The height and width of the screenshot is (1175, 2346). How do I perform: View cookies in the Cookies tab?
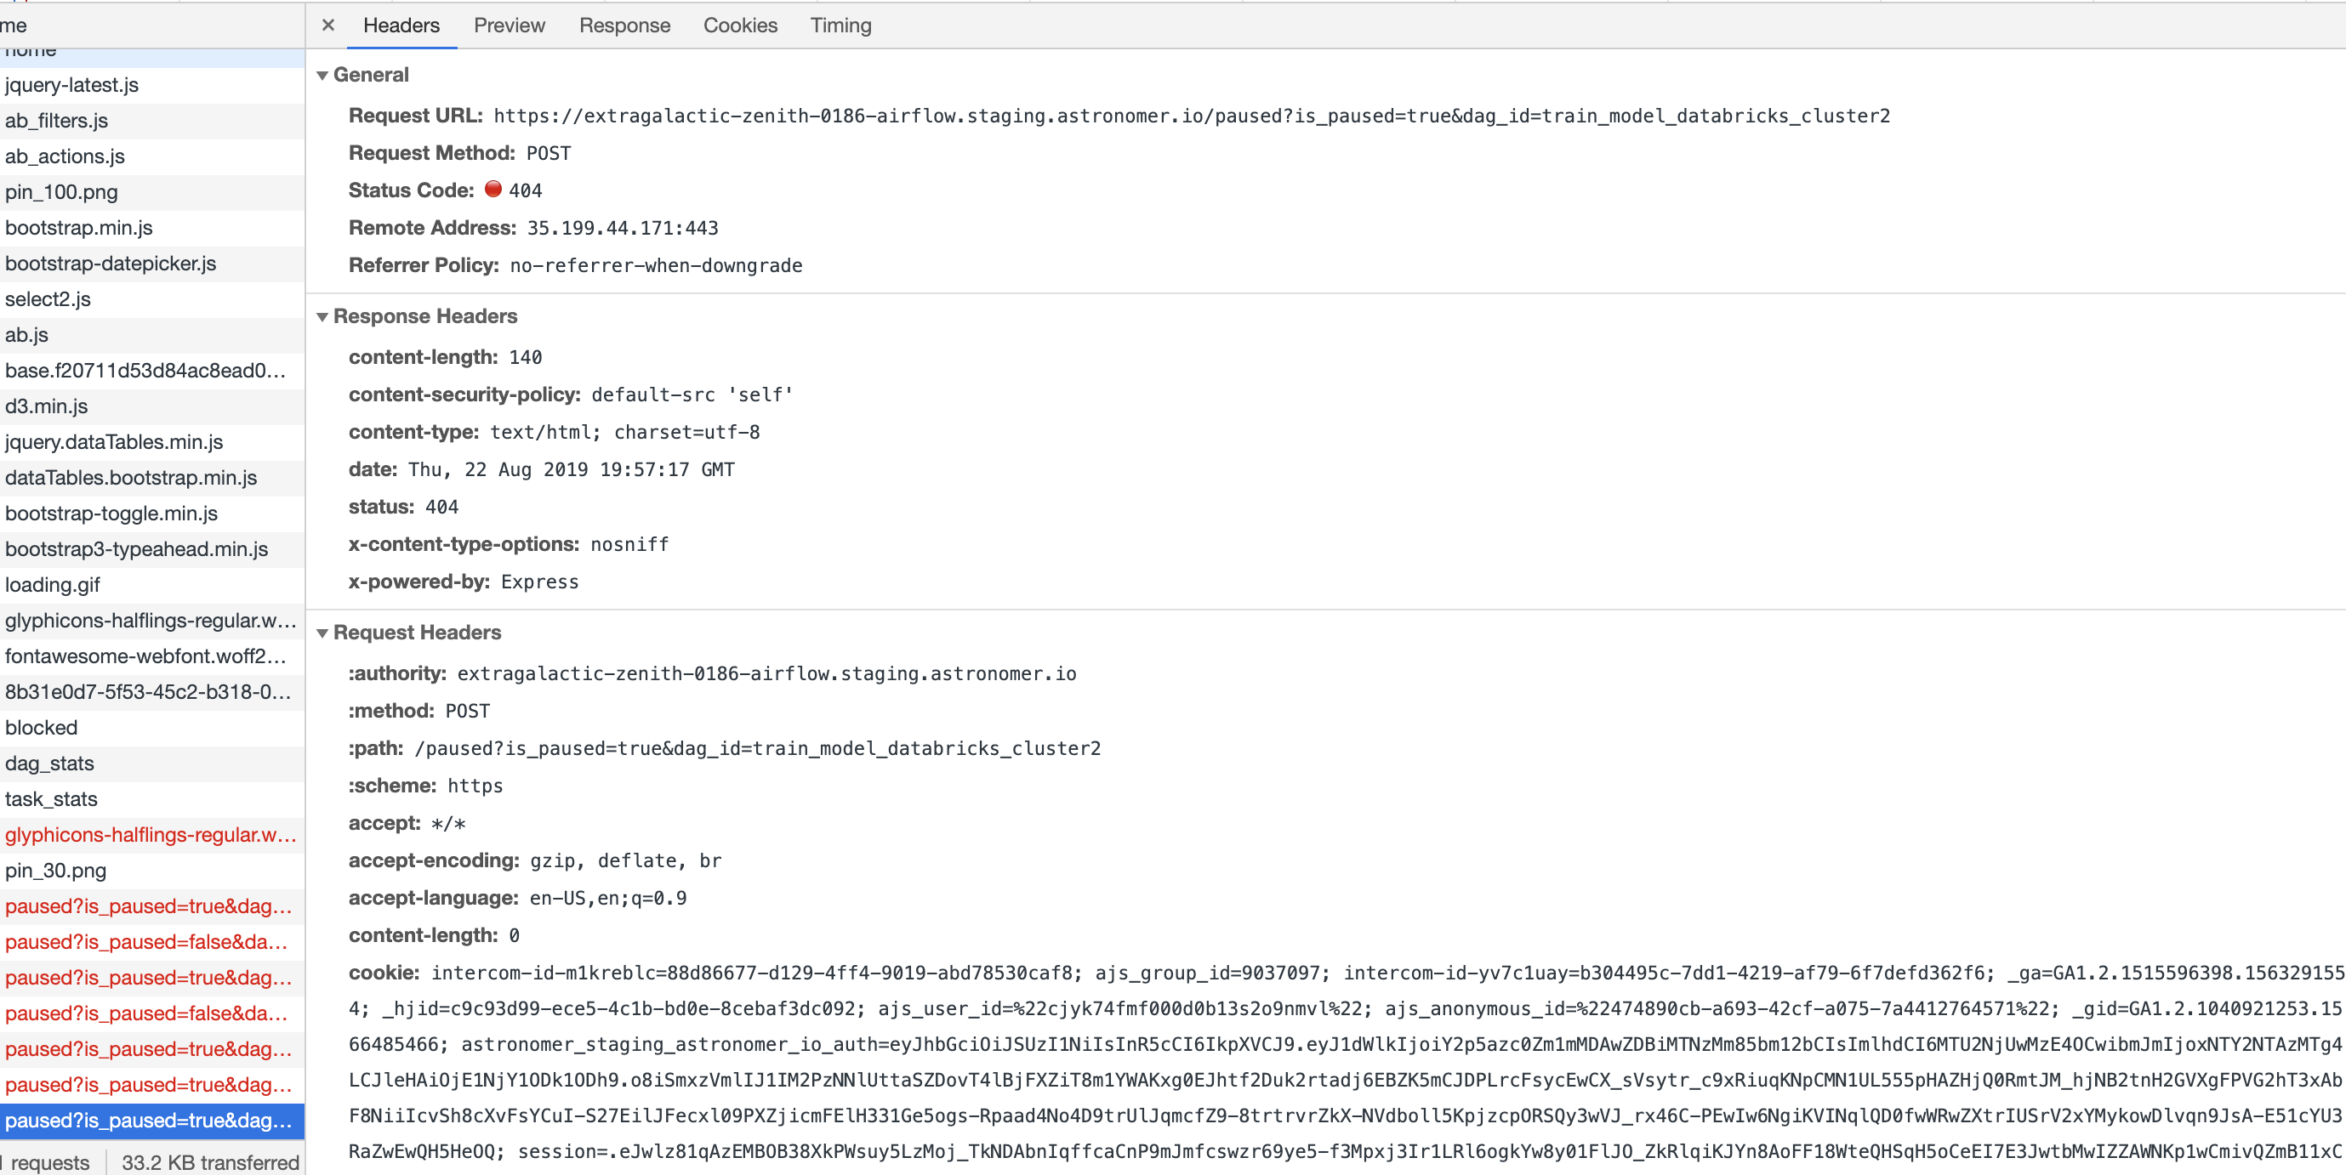[739, 26]
